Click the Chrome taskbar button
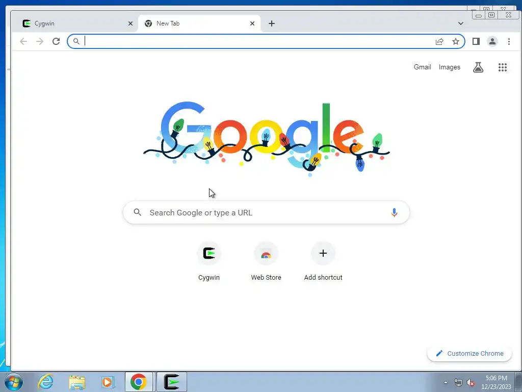The image size is (522, 392). pos(139,382)
